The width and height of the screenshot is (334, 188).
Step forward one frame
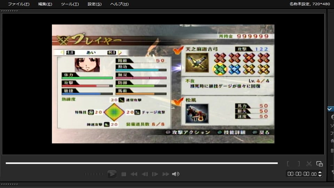coord(155,174)
